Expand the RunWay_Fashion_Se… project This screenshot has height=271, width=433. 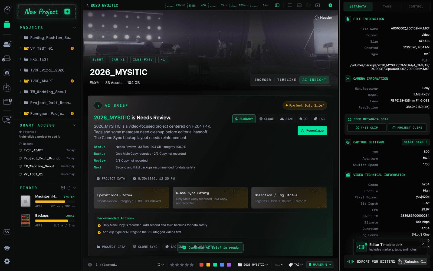21,38
